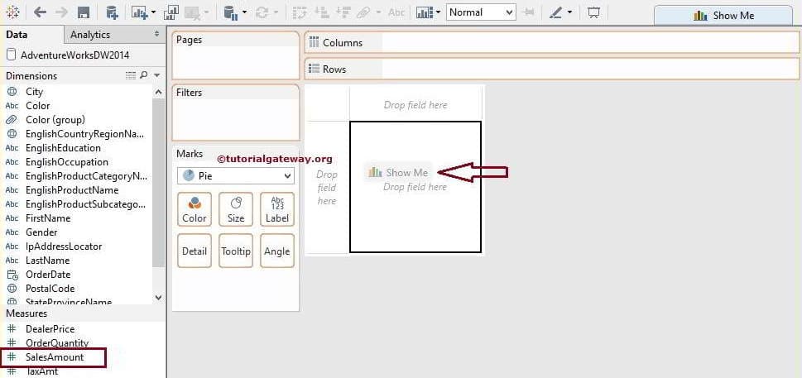Sort descending using the toolbar icon
802x378 pixels.
pyautogui.click(x=343, y=12)
